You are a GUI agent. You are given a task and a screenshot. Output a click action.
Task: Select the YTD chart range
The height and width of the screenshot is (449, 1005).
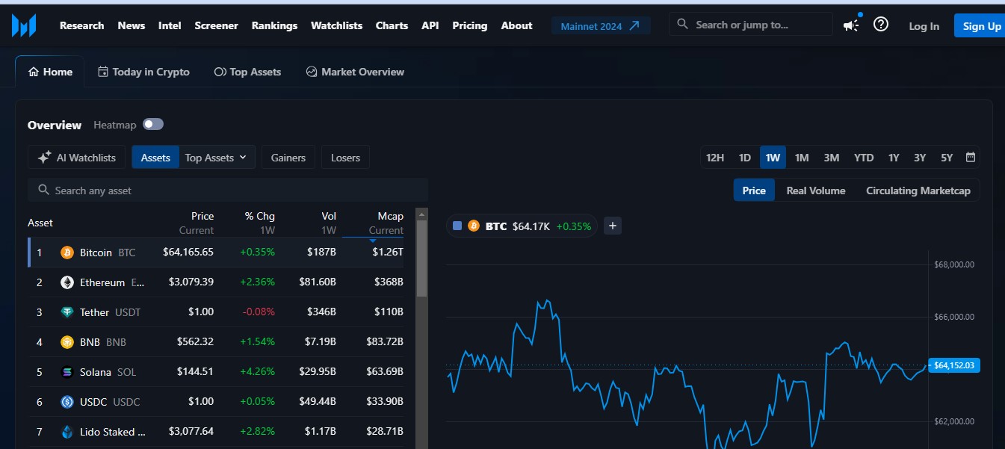point(864,158)
